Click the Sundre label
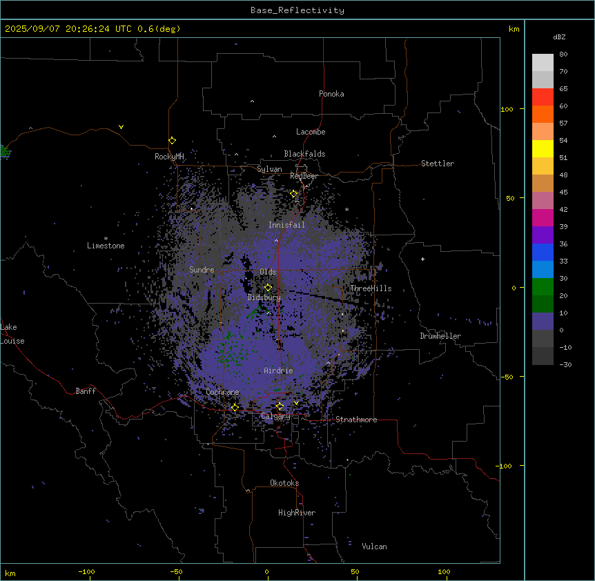Image resolution: width=595 pixels, height=581 pixels. [x=202, y=270]
